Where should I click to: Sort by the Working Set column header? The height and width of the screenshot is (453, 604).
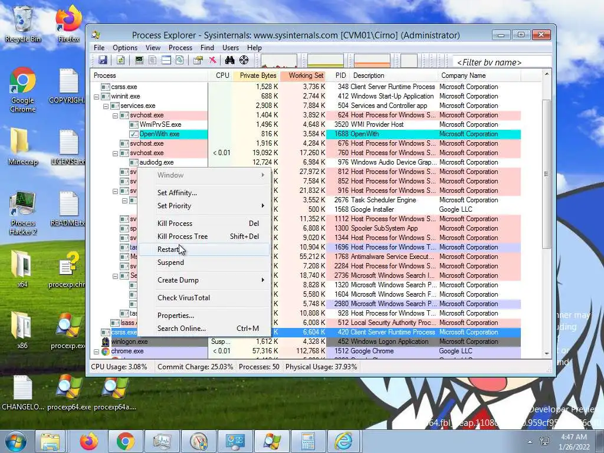click(303, 75)
